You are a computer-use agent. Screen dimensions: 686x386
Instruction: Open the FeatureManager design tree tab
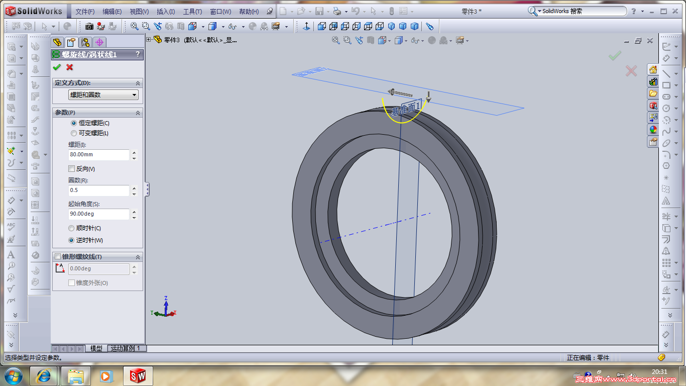click(57, 42)
